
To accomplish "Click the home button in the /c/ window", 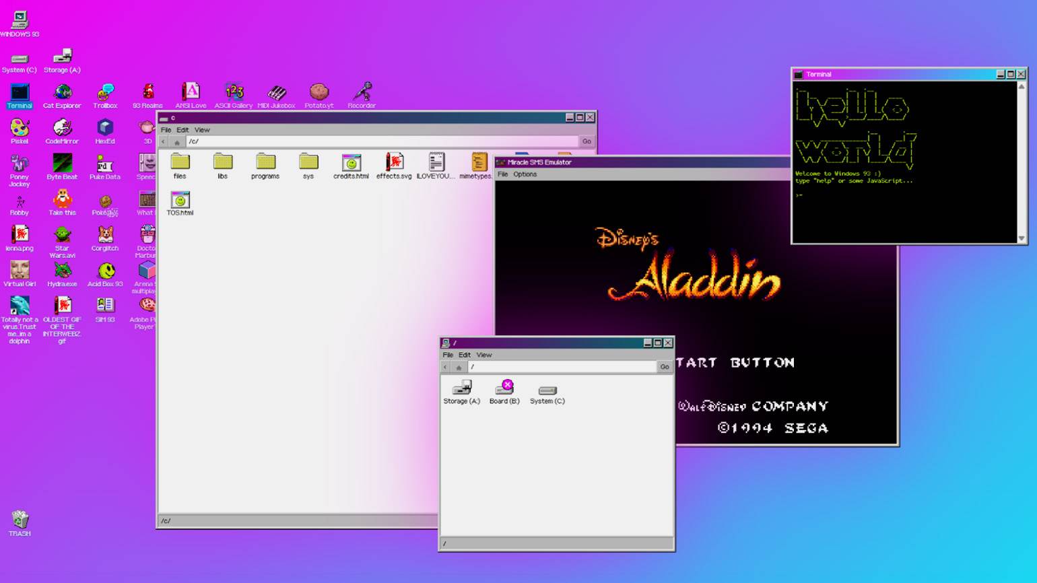I will [x=177, y=142].
